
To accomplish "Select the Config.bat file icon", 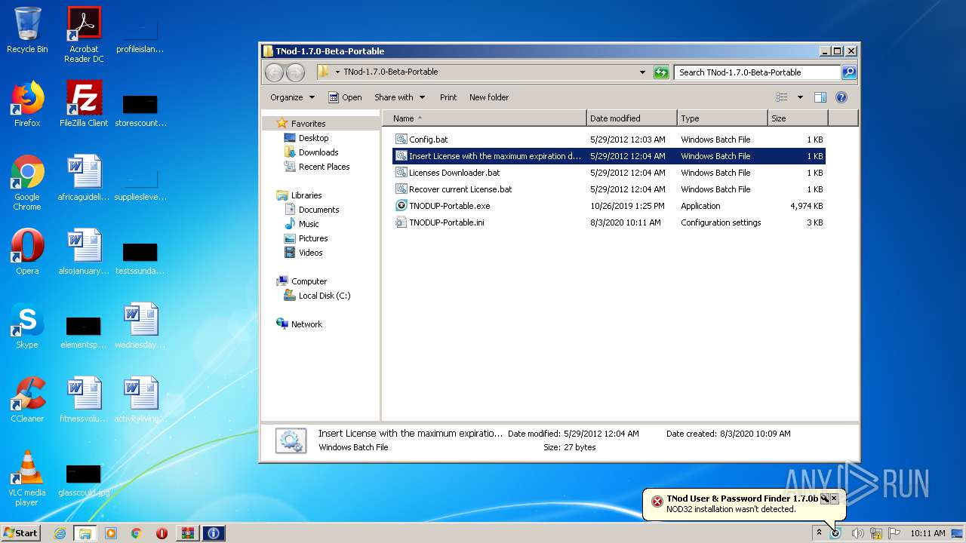I will (401, 140).
